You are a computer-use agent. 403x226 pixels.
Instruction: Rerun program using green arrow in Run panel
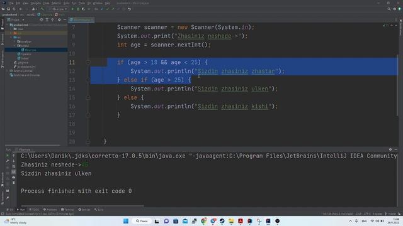(8, 155)
